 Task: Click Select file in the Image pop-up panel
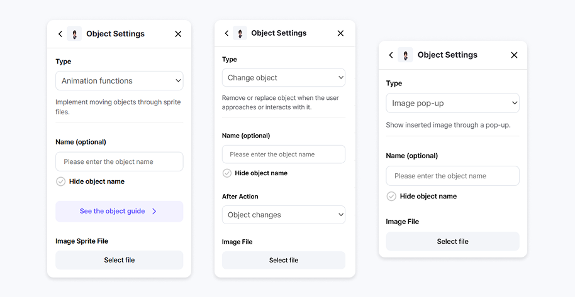pos(452,242)
